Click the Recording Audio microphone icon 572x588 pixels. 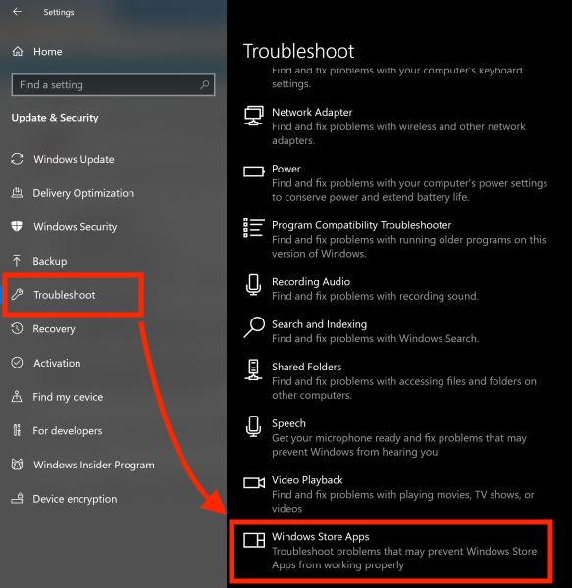click(x=254, y=285)
